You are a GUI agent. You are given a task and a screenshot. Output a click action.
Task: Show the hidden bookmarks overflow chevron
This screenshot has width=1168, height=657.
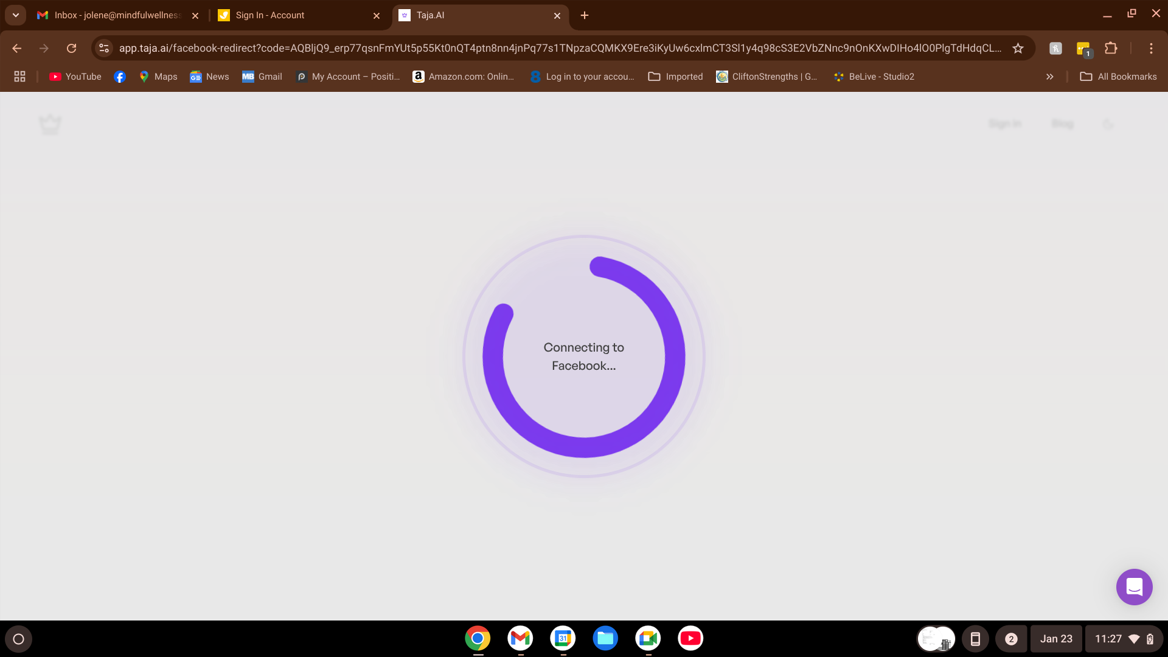point(1049,77)
